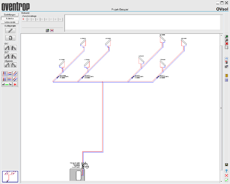This screenshot has width=230, height=184.
Task: Click the clear clipboard icon with red X
Action: [x=52, y=31]
